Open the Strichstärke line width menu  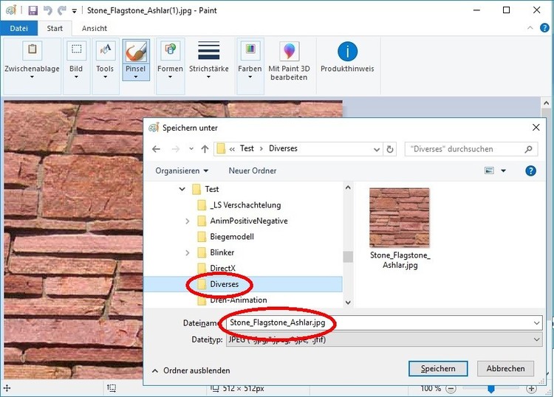click(209, 61)
